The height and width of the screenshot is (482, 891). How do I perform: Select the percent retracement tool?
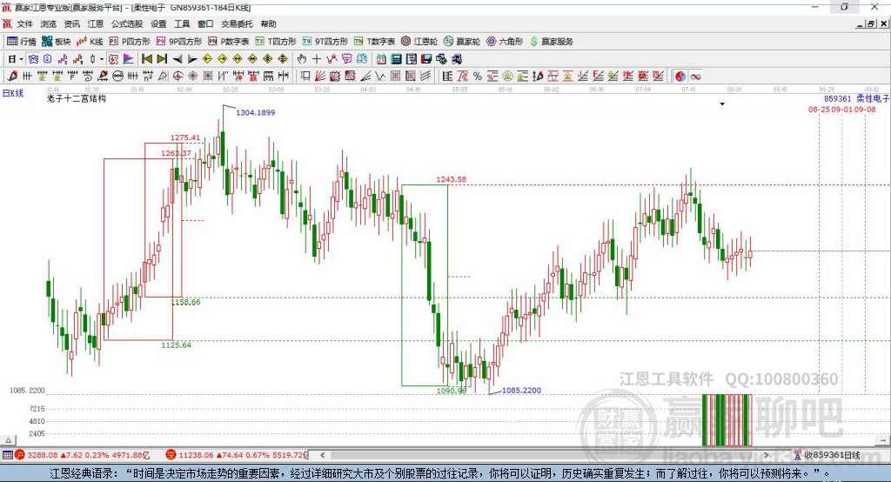[478, 77]
